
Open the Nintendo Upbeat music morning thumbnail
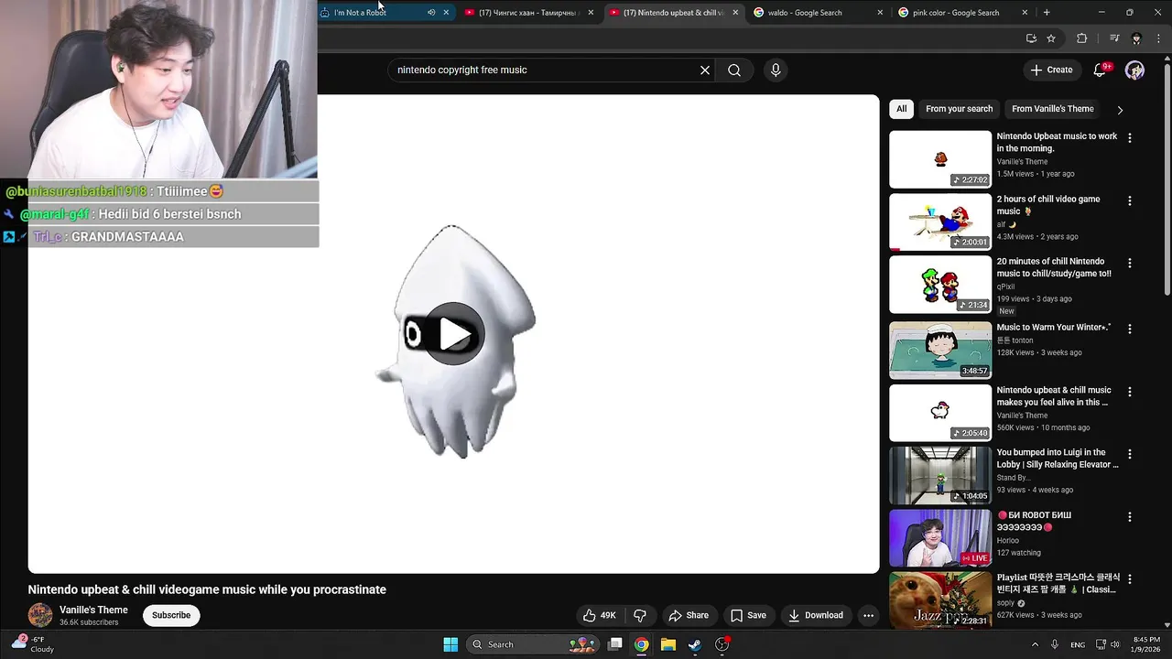coord(940,159)
